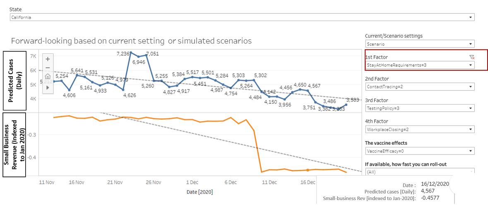This screenshot has height=205, width=488.
Task: Click the 7,236 peak data point
Action: point(131,52)
